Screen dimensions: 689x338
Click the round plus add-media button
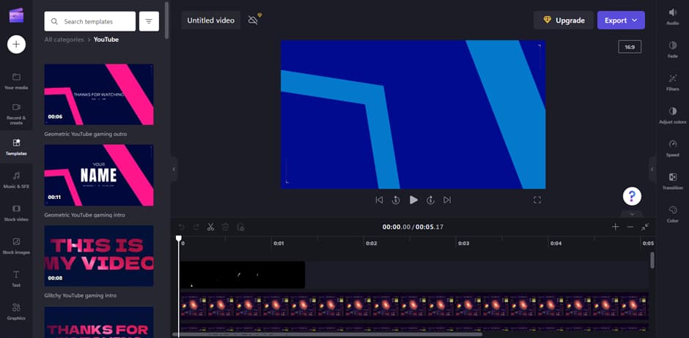coord(16,45)
